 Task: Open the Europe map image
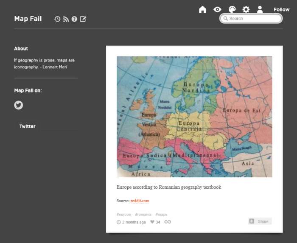tap(194, 117)
